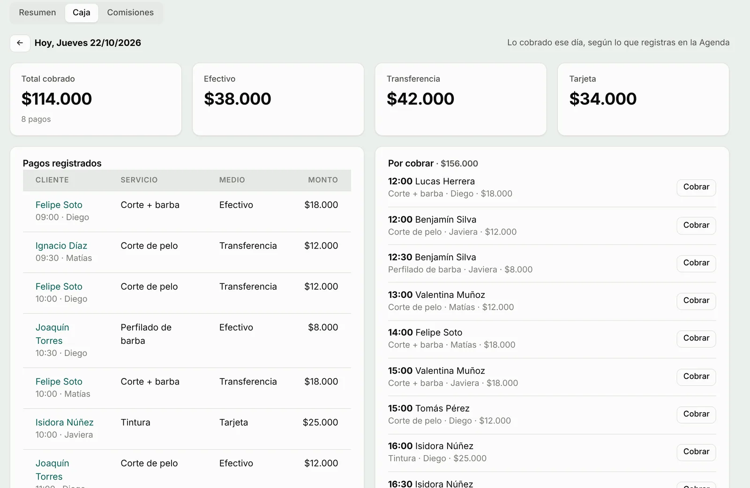Click the SERVICIO column header

(139, 180)
